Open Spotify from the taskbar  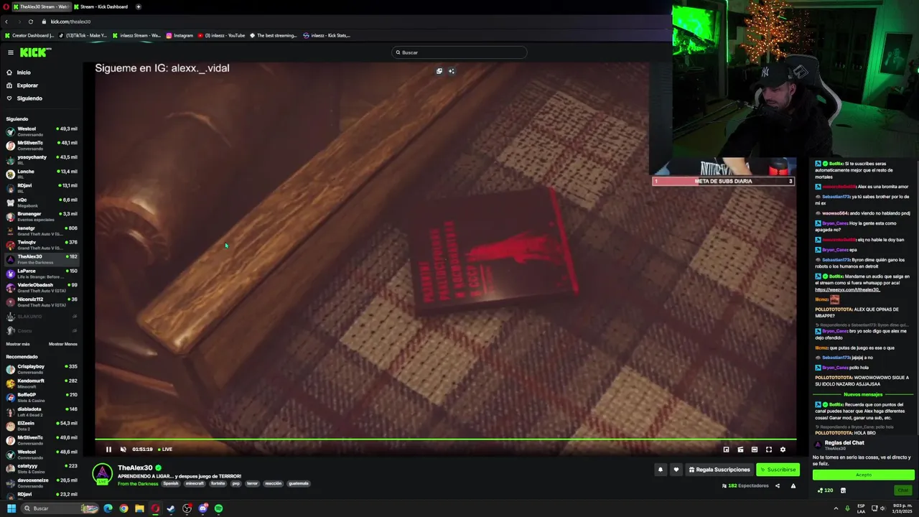coord(218,508)
